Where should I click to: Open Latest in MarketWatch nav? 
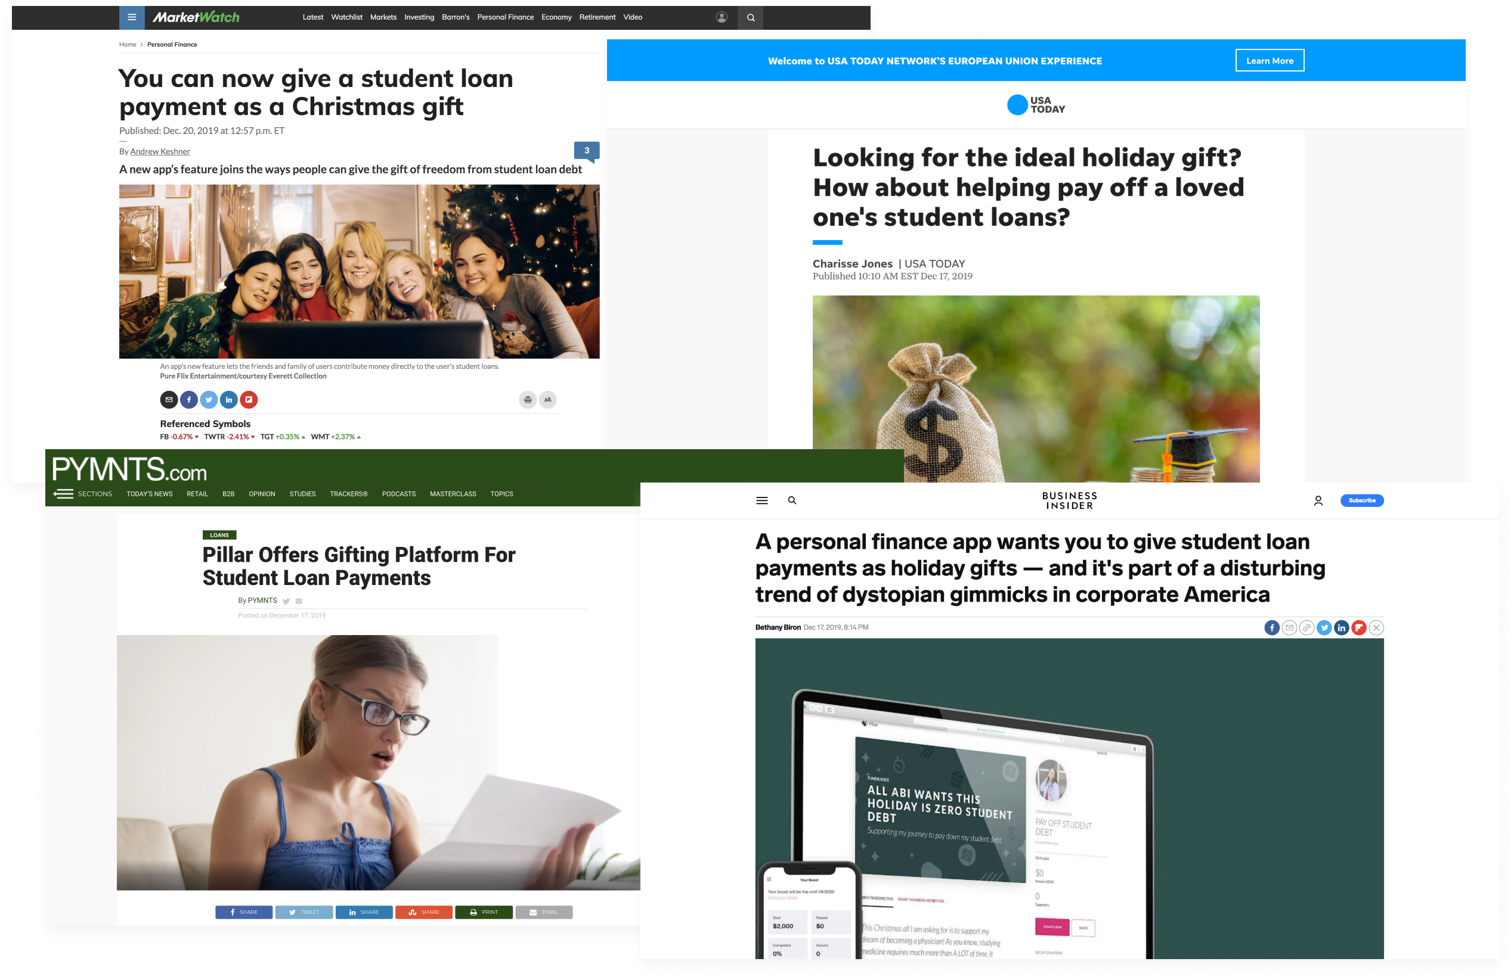pos(313,17)
